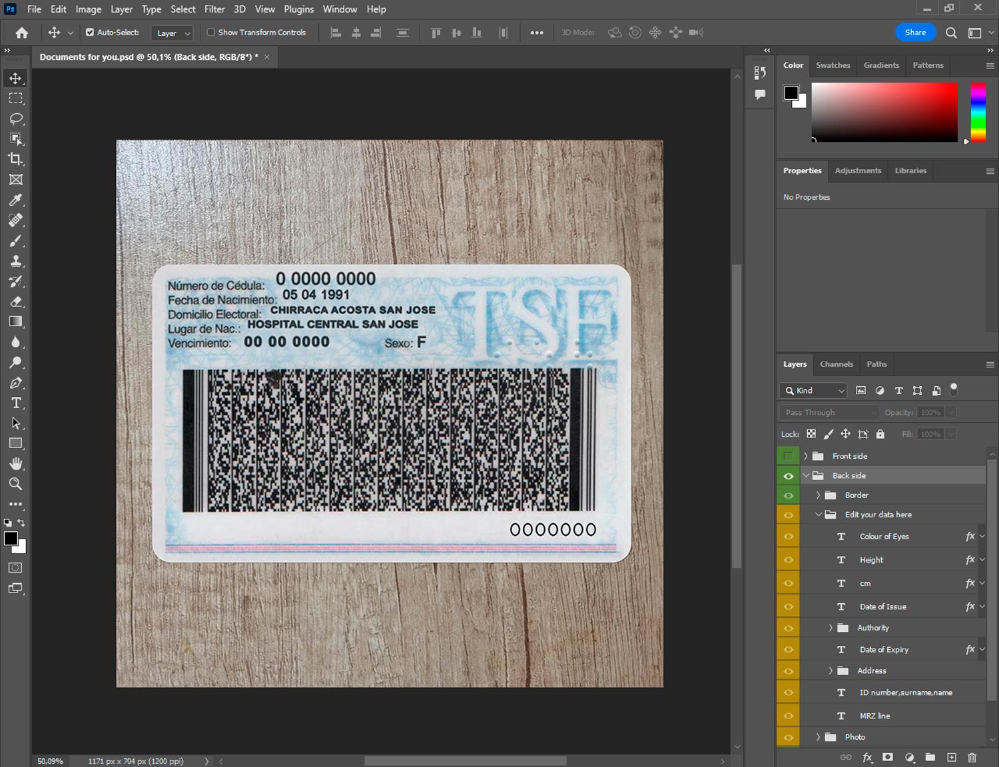This screenshot has width=999, height=767.
Task: Select the Hand tool
Action: (15, 463)
